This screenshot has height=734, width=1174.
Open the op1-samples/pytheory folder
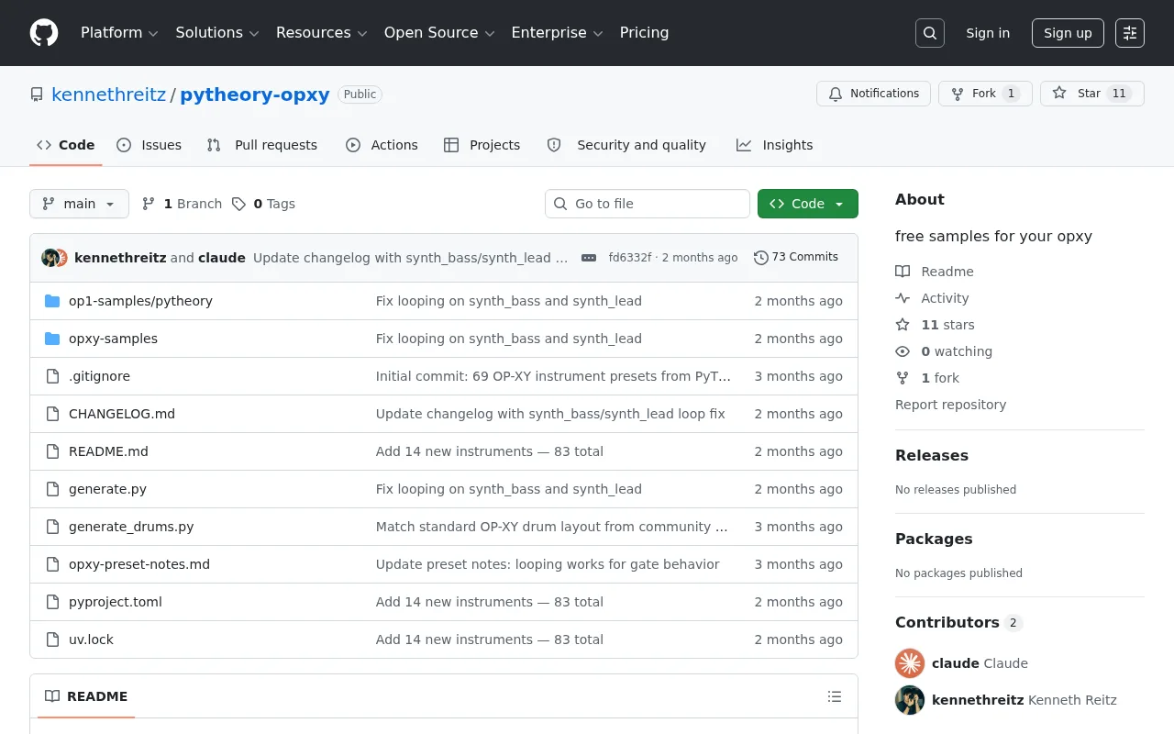(x=140, y=301)
